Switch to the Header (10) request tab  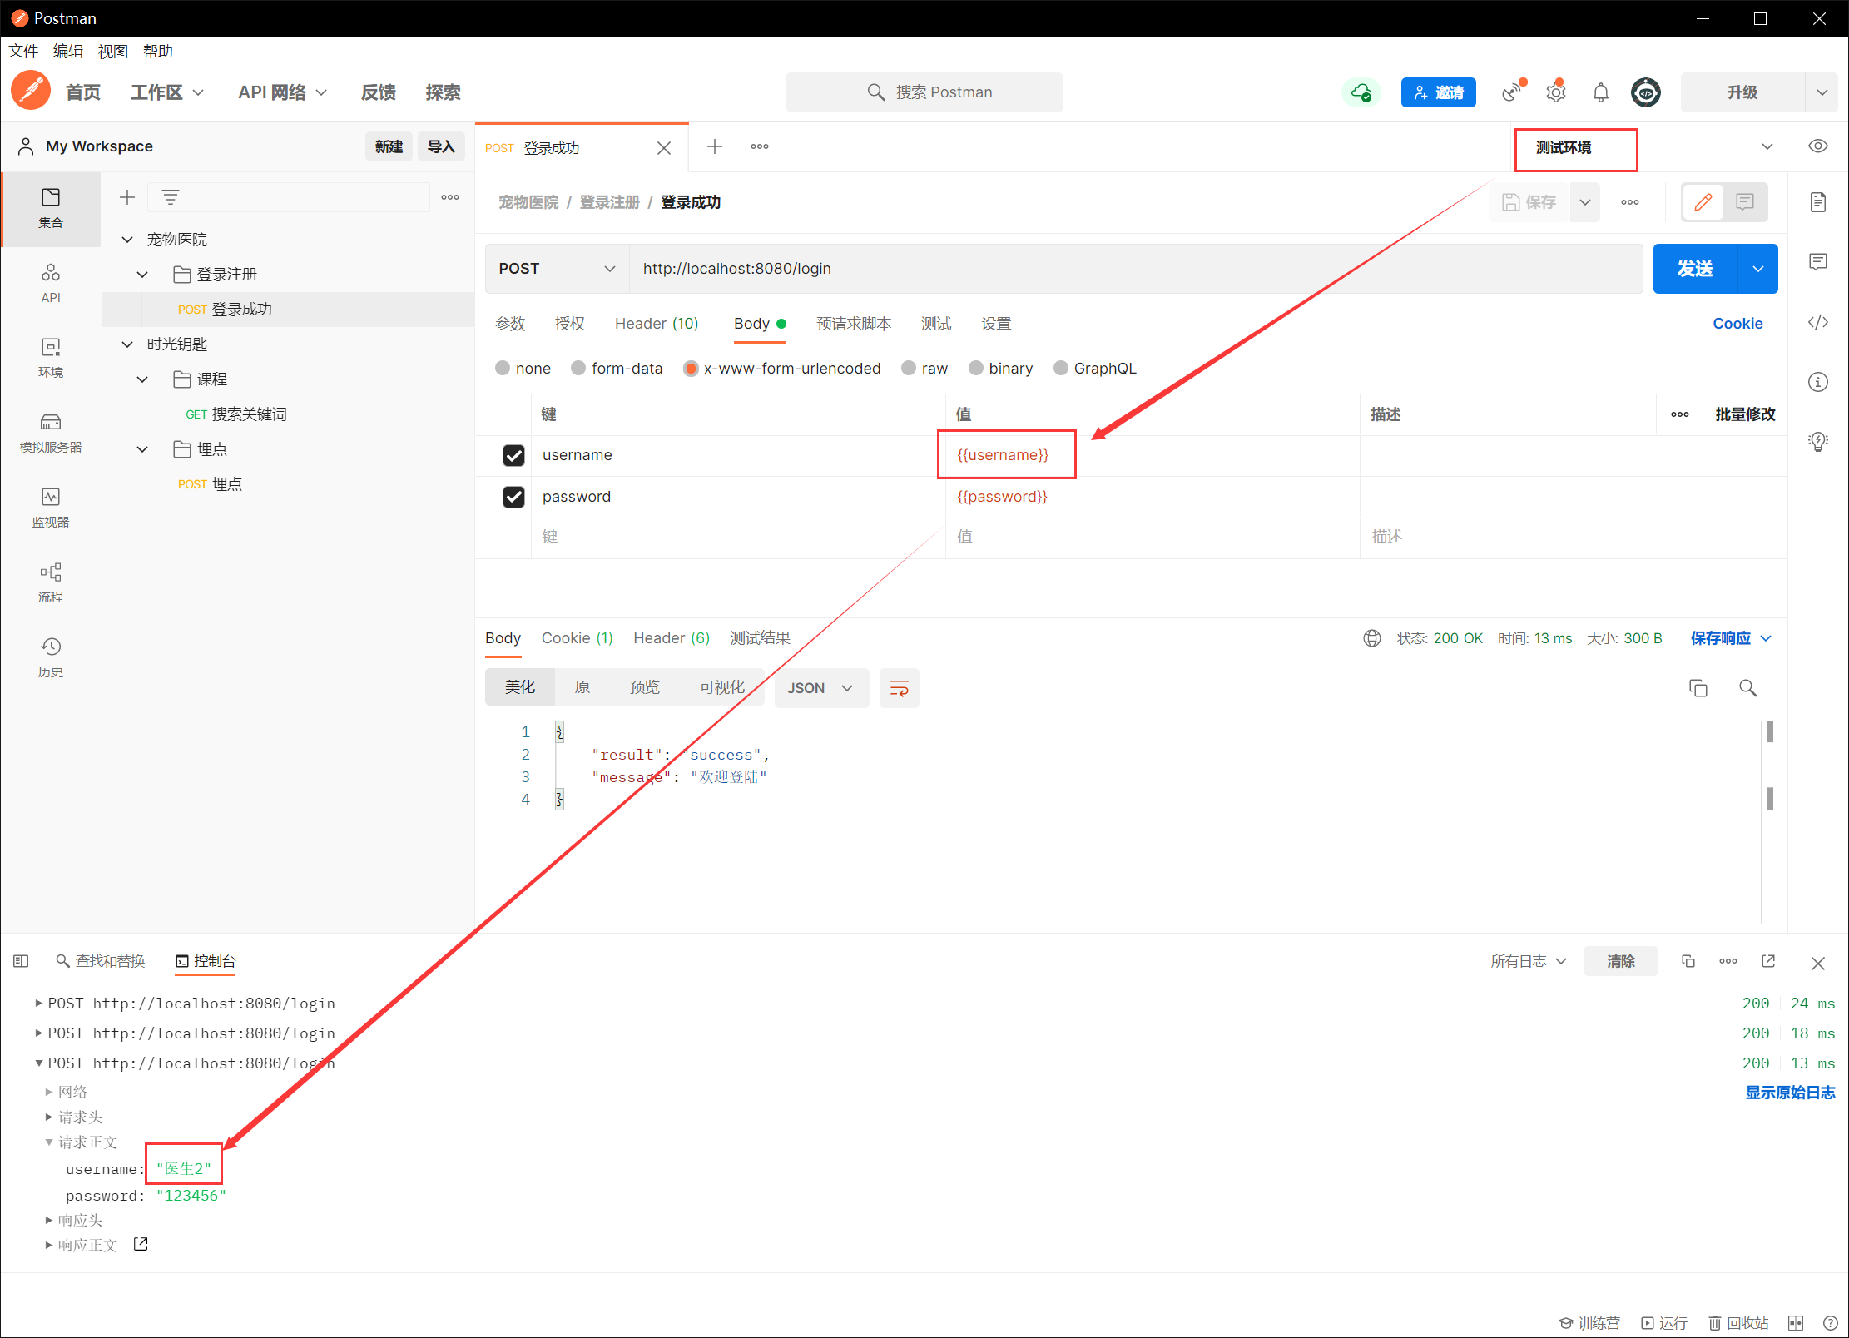point(656,324)
